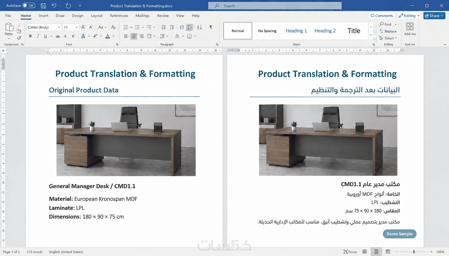Increase indent icon in Paragraph group
The image size is (449, 256).
click(172, 27)
